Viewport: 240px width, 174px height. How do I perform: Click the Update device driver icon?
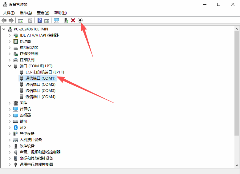click(66, 20)
